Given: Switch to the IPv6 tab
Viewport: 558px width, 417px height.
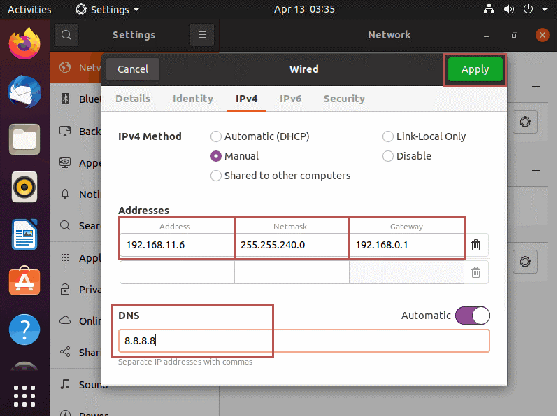Looking at the screenshot, I should click(290, 99).
